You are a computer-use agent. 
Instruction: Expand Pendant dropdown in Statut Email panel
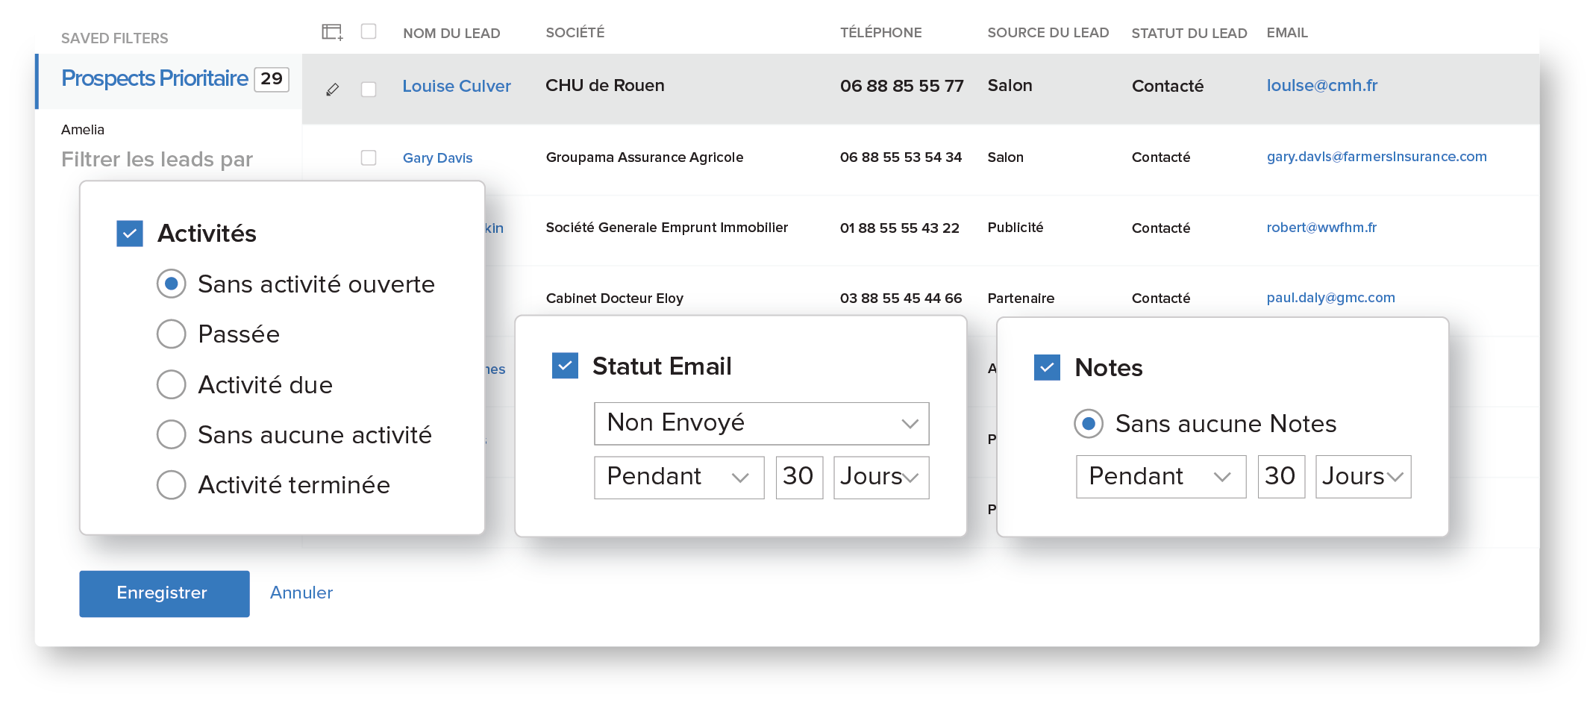678,478
